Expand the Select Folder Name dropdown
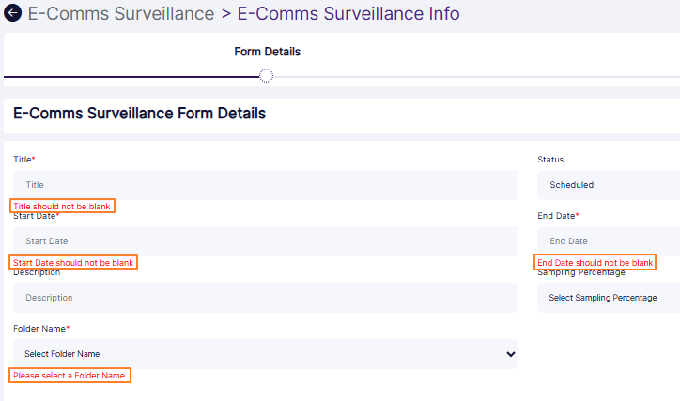This screenshot has height=401, width=680. [266, 354]
